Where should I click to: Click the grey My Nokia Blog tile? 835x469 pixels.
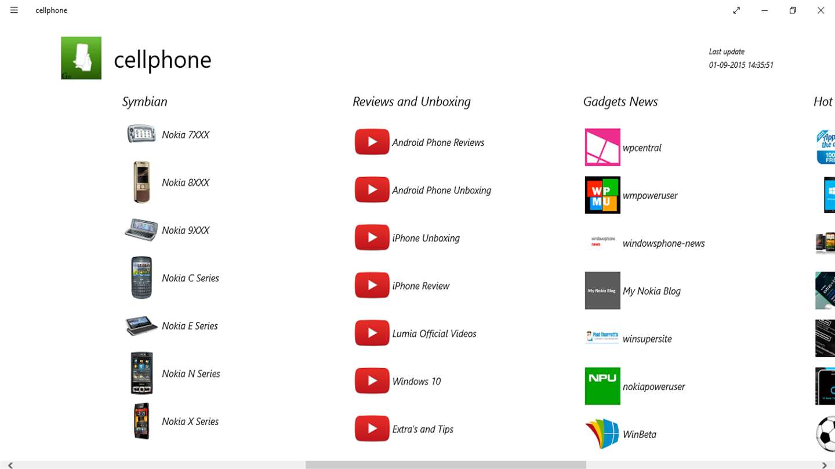(x=602, y=291)
